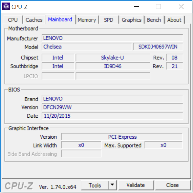The image size is (193, 193).
Task: Click the chipset Rev. value 08
Action: [175, 58]
